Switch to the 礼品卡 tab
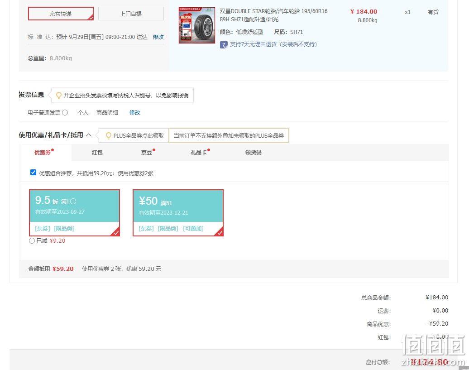The image size is (469, 370). 199,153
